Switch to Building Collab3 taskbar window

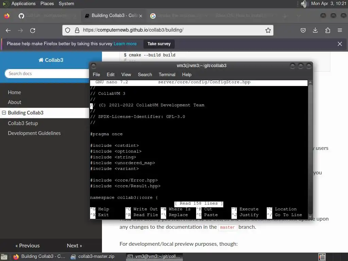(39, 257)
